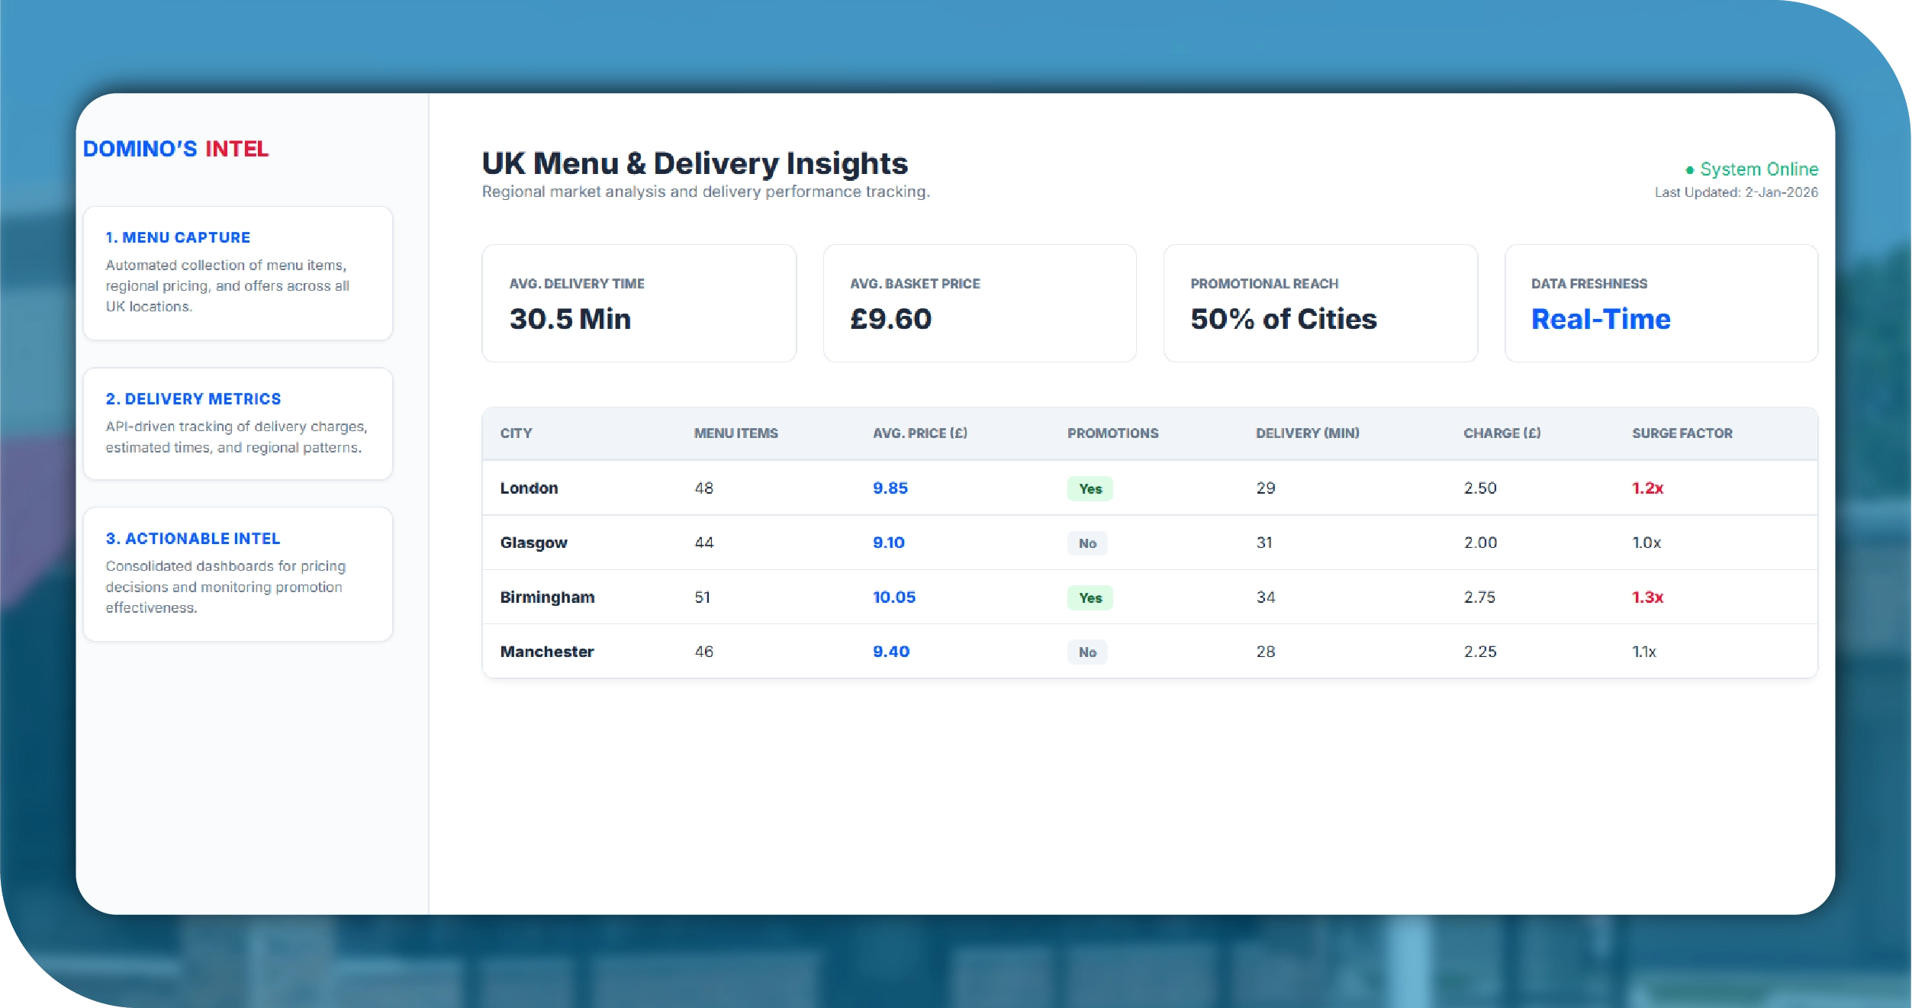Toggle the Yes promotions badge for London
This screenshot has width=1912, height=1008.
coord(1090,488)
